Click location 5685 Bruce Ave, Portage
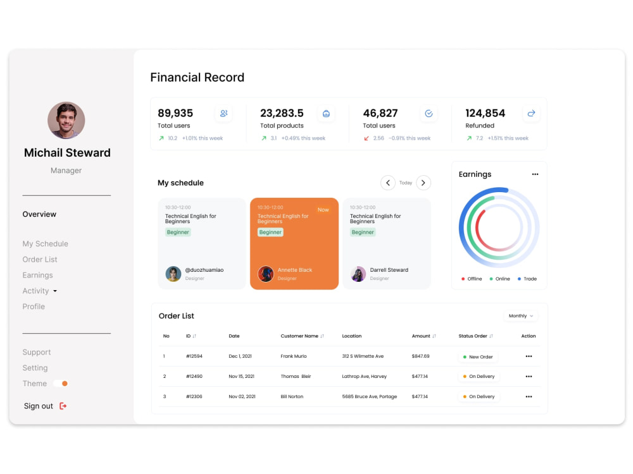 tap(370, 397)
